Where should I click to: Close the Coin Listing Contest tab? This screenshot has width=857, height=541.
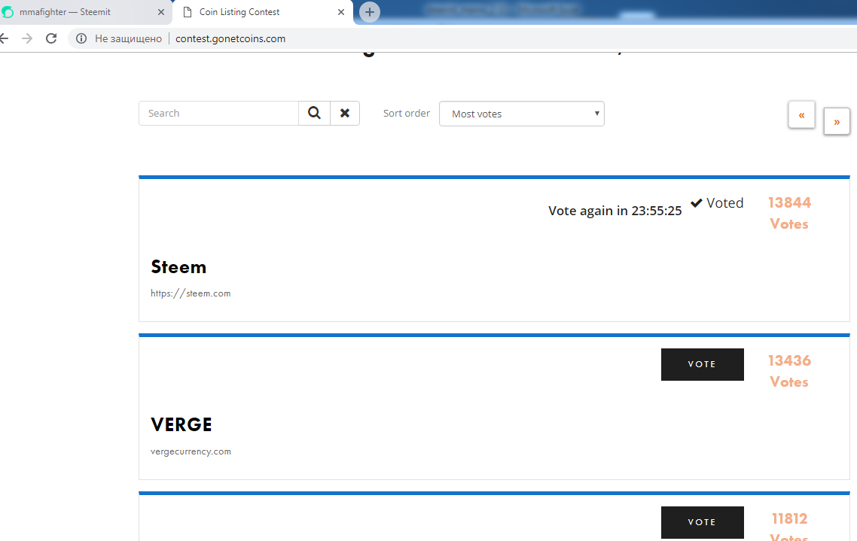tap(341, 12)
